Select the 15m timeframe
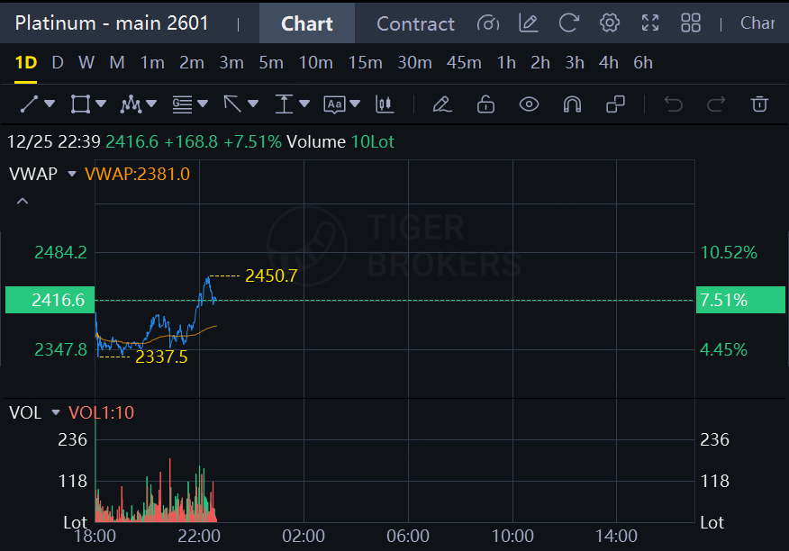 tap(365, 63)
